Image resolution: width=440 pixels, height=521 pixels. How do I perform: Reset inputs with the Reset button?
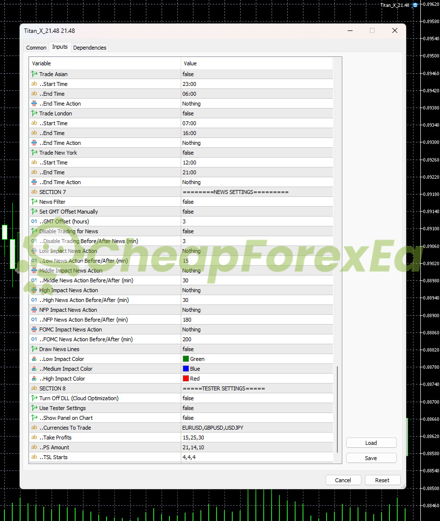pos(382,480)
